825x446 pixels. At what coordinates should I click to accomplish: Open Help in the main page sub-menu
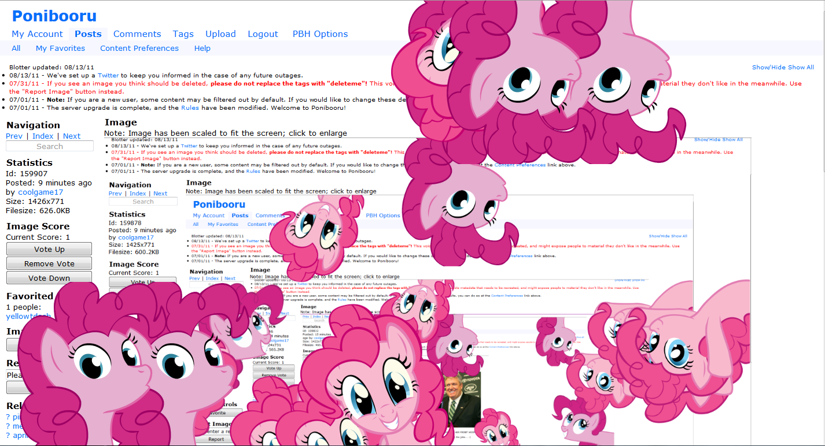202,49
